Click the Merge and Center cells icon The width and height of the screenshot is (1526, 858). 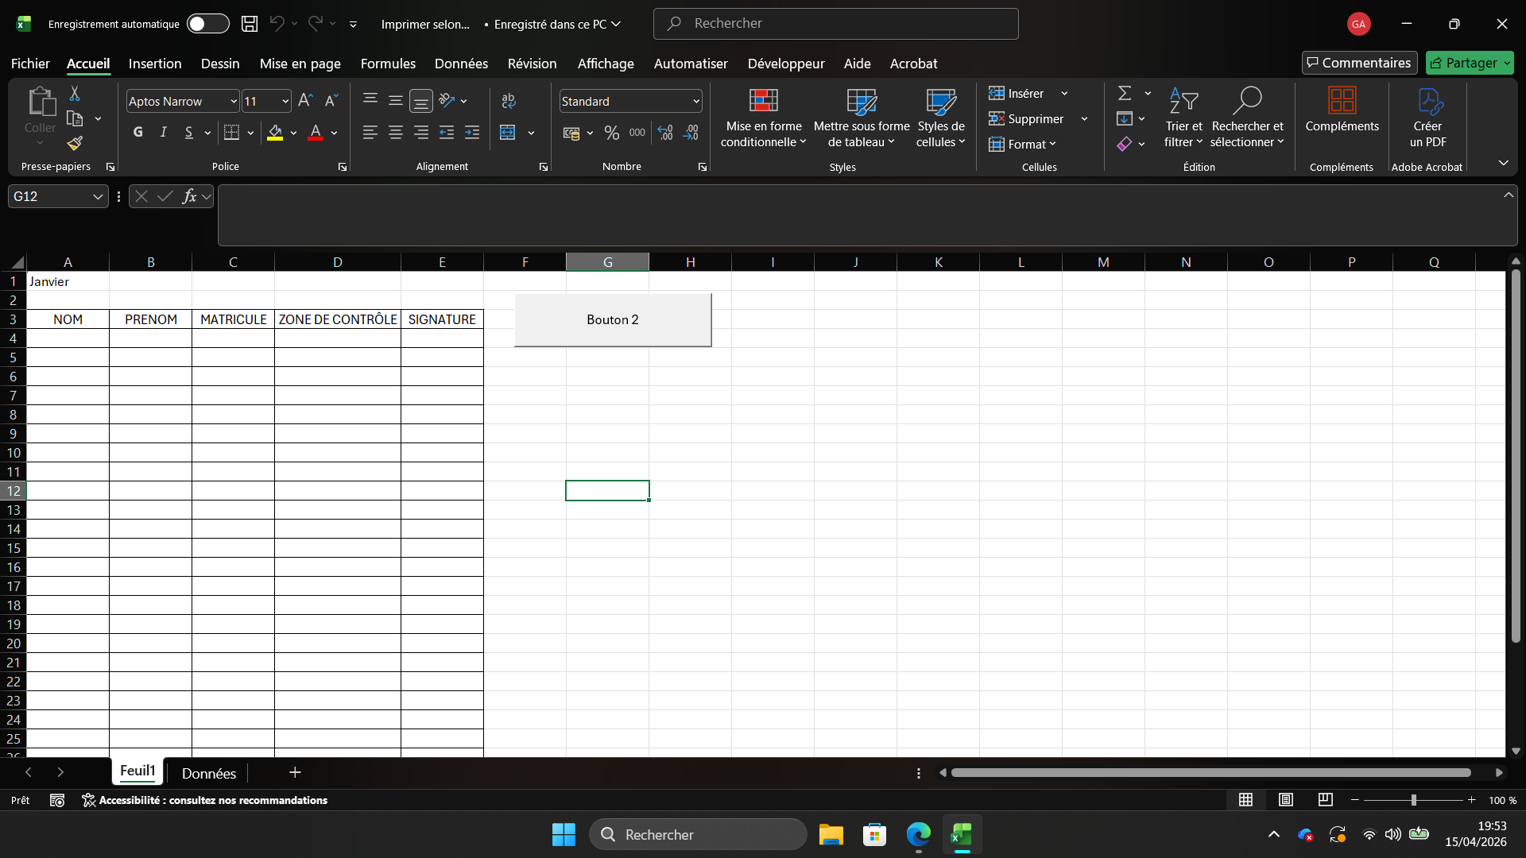pos(508,133)
